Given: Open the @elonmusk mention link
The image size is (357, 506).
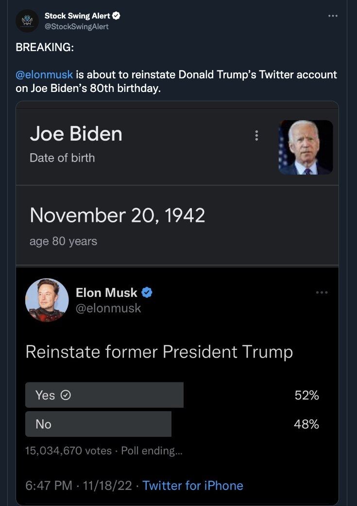Looking at the screenshot, I should coord(44,74).
